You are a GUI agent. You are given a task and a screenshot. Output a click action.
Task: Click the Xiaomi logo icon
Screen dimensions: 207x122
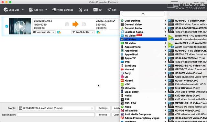tap(122, 80)
